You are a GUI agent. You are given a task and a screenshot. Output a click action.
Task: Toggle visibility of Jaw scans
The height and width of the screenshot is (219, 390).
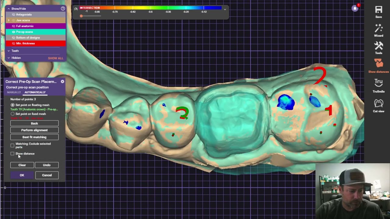[x=13, y=20]
